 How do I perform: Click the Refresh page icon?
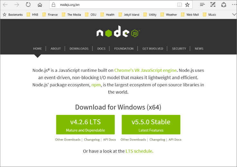coord(28,5)
